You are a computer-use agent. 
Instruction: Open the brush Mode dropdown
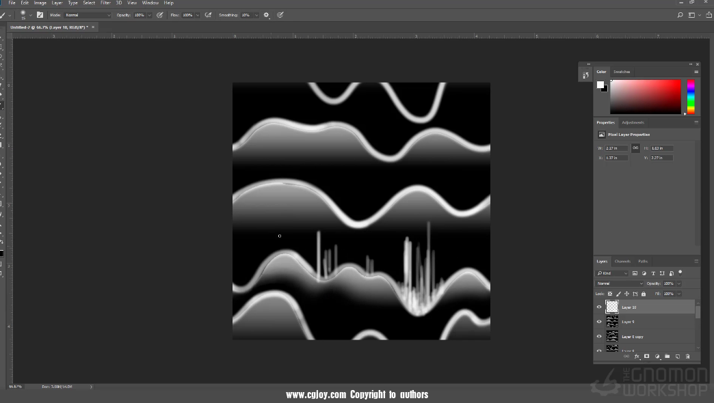(x=88, y=14)
